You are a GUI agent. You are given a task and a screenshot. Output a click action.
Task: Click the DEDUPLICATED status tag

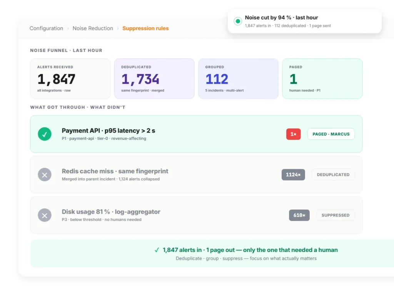(333, 175)
